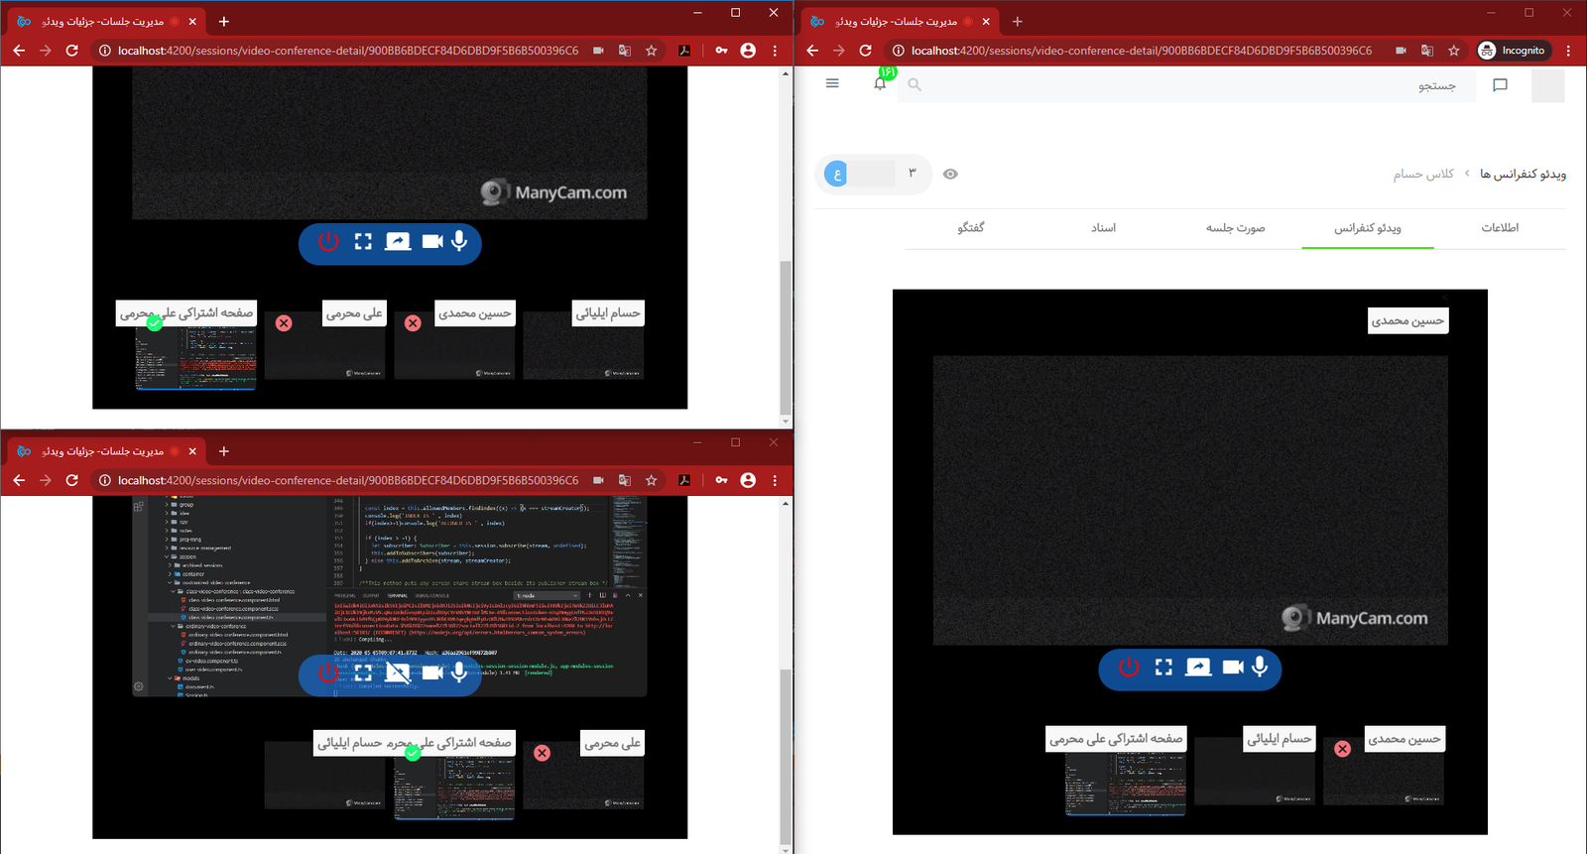Stop screen sharing in bottom-left window
The height and width of the screenshot is (854, 1587).
coord(398,672)
